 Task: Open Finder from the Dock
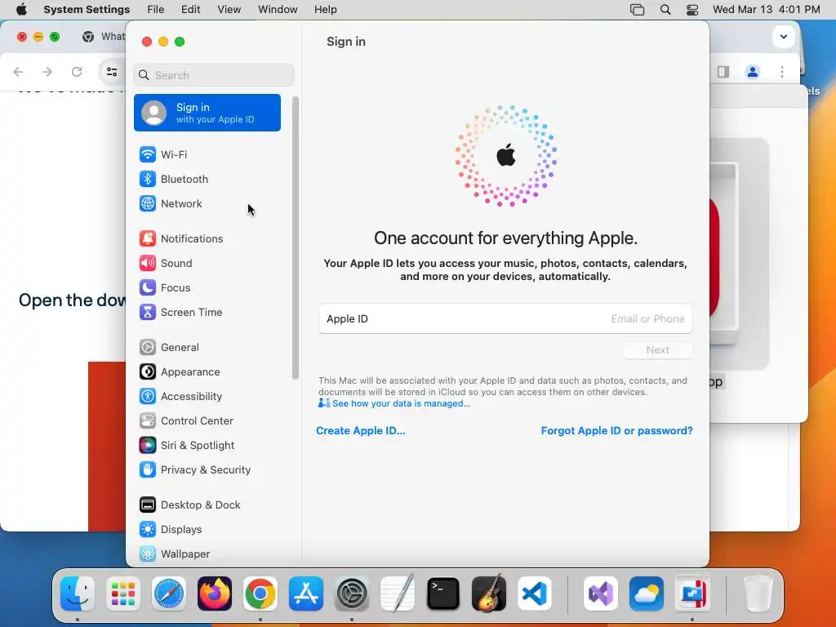click(78, 594)
